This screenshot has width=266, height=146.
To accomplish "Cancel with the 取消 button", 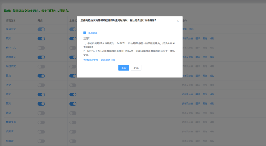I will click(x=136, y=68).
